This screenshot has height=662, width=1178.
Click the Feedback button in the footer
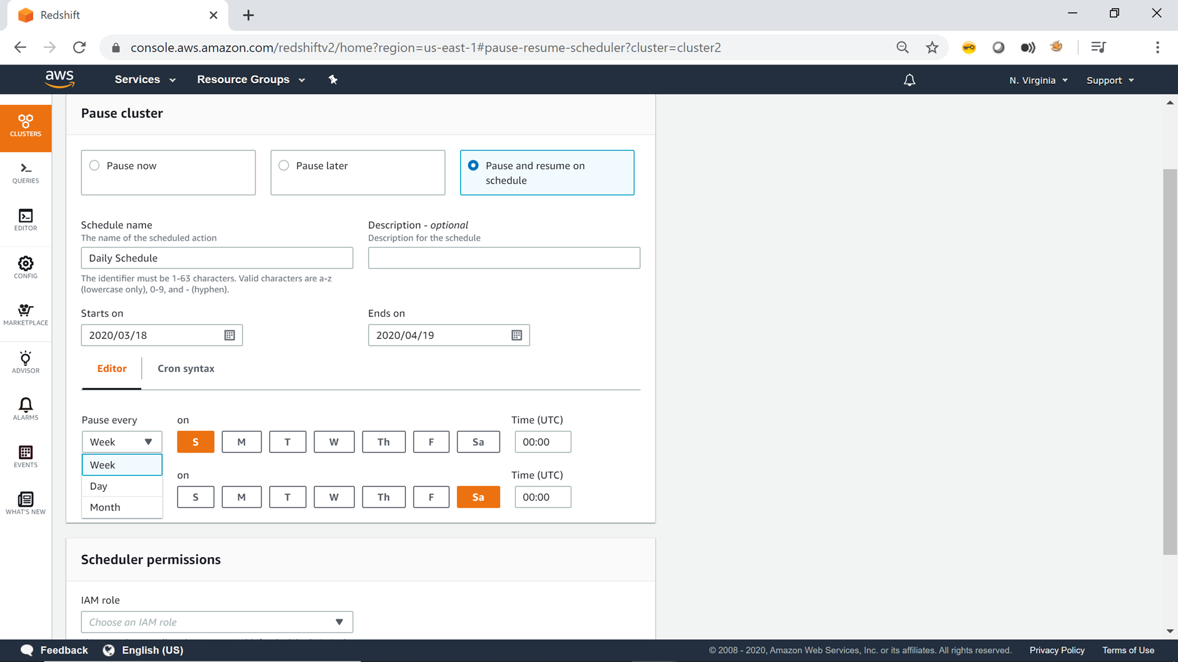pos(54,650)
